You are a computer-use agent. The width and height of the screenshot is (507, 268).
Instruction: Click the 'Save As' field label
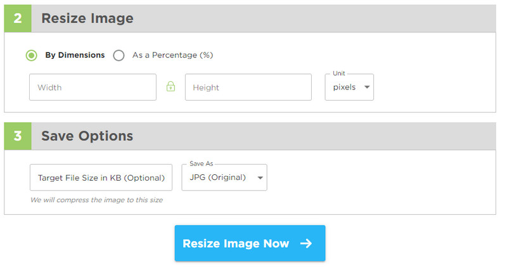201,163
